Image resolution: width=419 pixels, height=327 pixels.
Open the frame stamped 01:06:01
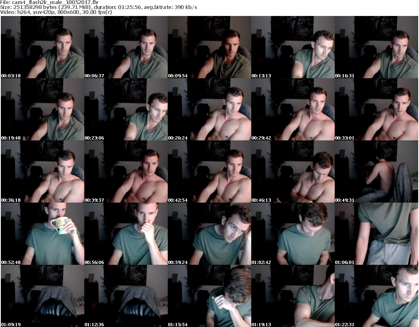point(376,234)
